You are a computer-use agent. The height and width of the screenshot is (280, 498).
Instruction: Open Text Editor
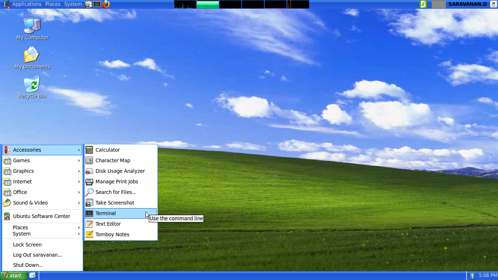coord(121,224)
